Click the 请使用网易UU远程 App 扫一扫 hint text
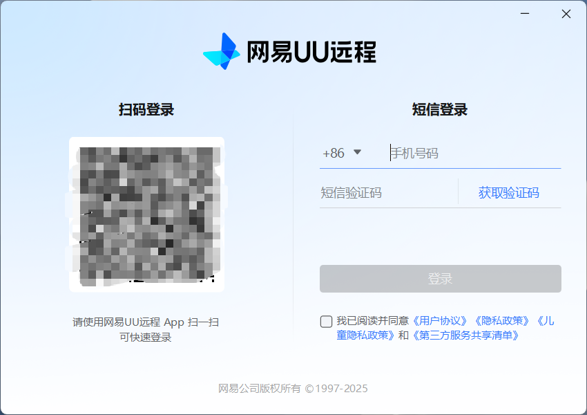The image size is (587, 415). pos(146,322)
